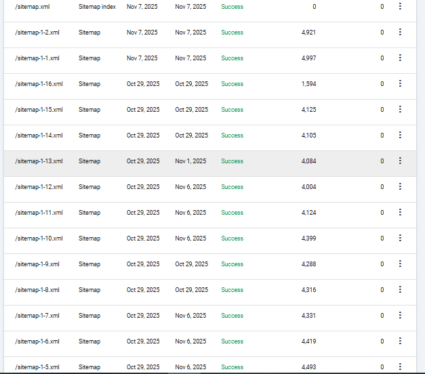Image resolution: width=425 pixels, height=374 pixels.
Task: Select the /sitemap.xml sitemap index row
Action: [210, 9]
